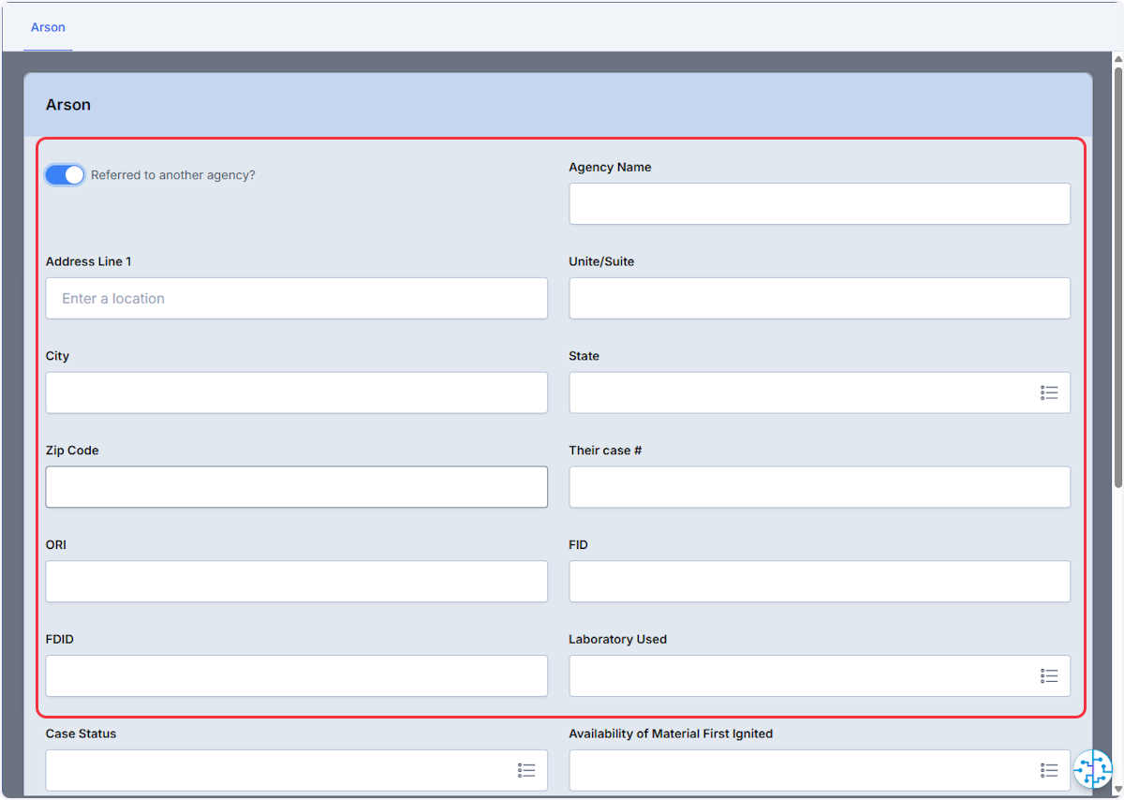Click the State label
Screen dimensions: 1124x800
coord(584,356)
